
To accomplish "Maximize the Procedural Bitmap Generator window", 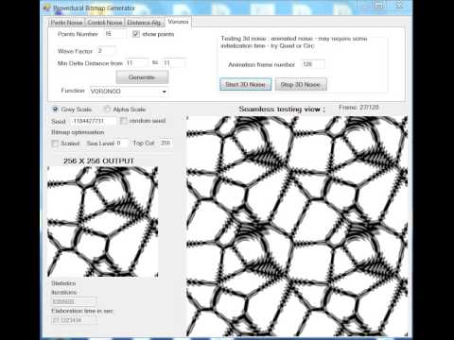I will click(x=379, y=6).
